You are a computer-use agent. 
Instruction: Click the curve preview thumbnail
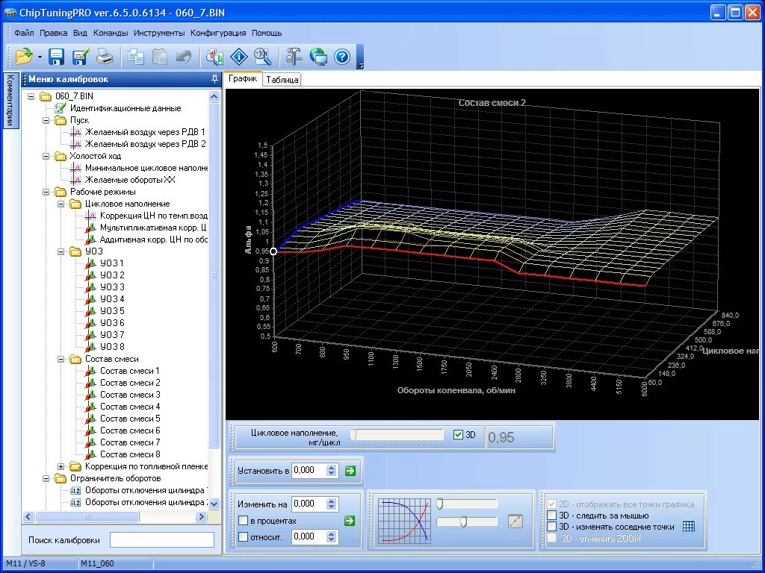coord(404,520)
